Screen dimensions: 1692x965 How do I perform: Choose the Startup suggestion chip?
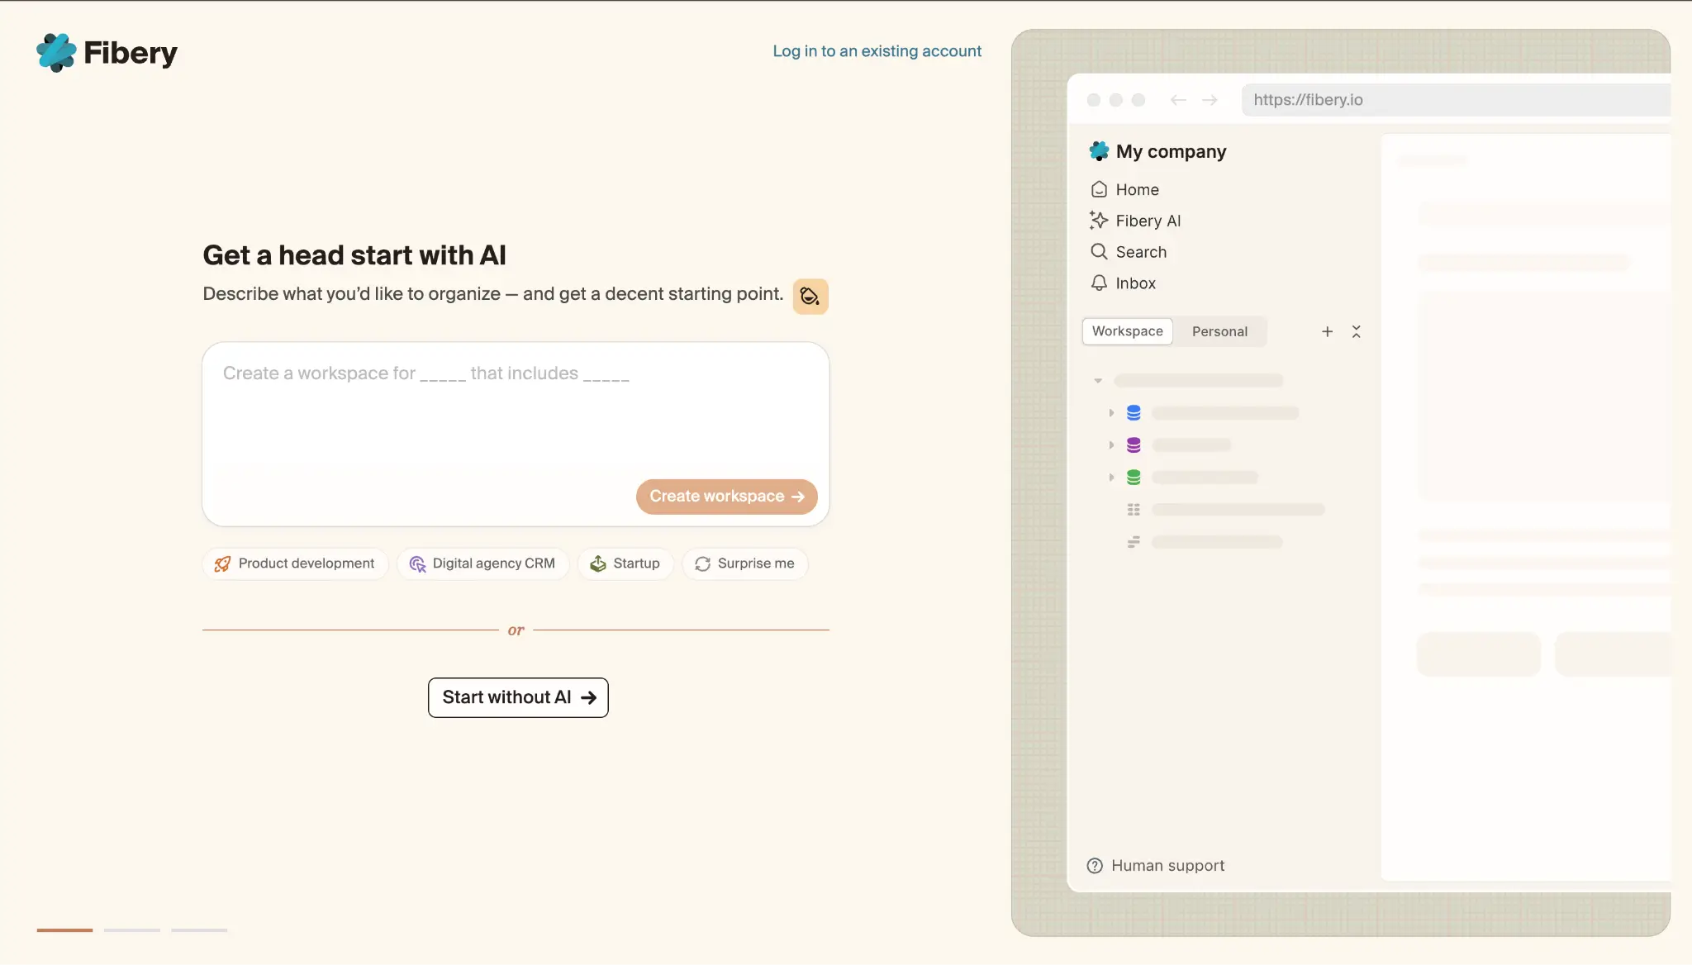[625, 563]
